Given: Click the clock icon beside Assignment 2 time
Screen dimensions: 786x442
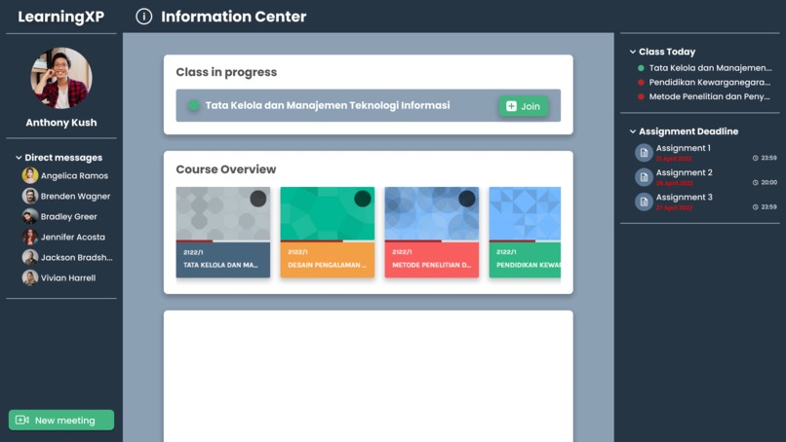Looking at the screenshot, I should pyautogui.click(x=755, y=183).
